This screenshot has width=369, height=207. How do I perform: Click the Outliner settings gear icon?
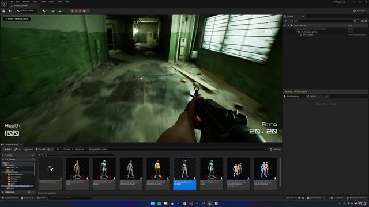click(x=366, y=21)
